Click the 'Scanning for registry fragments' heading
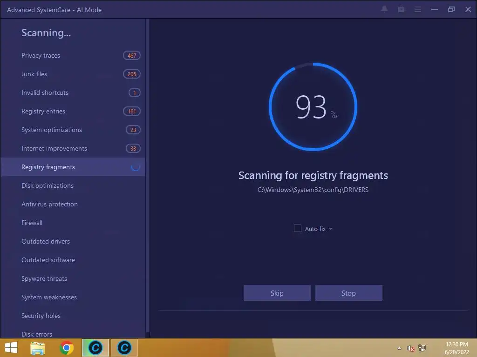477x357 pixels. point(313,175)
